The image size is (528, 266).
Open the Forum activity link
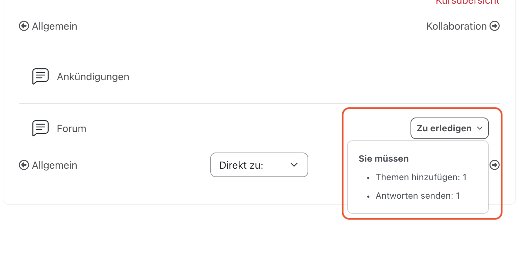[72, 129]
